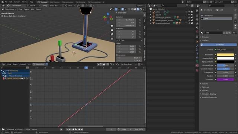Screen dimensions: 238x134
Task: Open the Base Color yellow swatch
Action: point(225,55)
